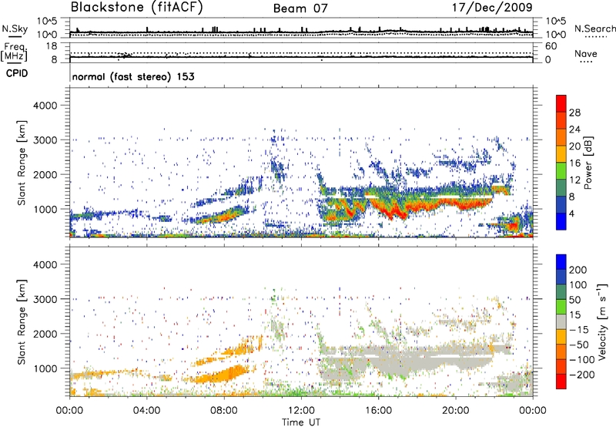Click the 'Velocity [m s-1]' color bar label

602,321
